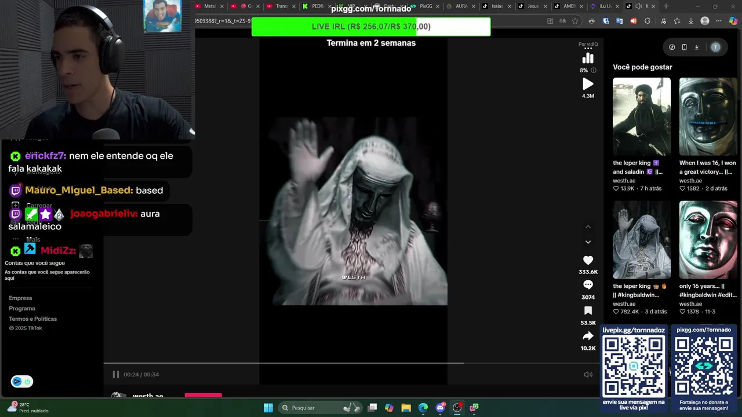Open the browser extensions puzzle icon
This screenshot has width=742, height=417.
point(648,21)
